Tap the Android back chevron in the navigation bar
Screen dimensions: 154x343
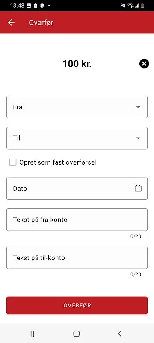(119, 334)
